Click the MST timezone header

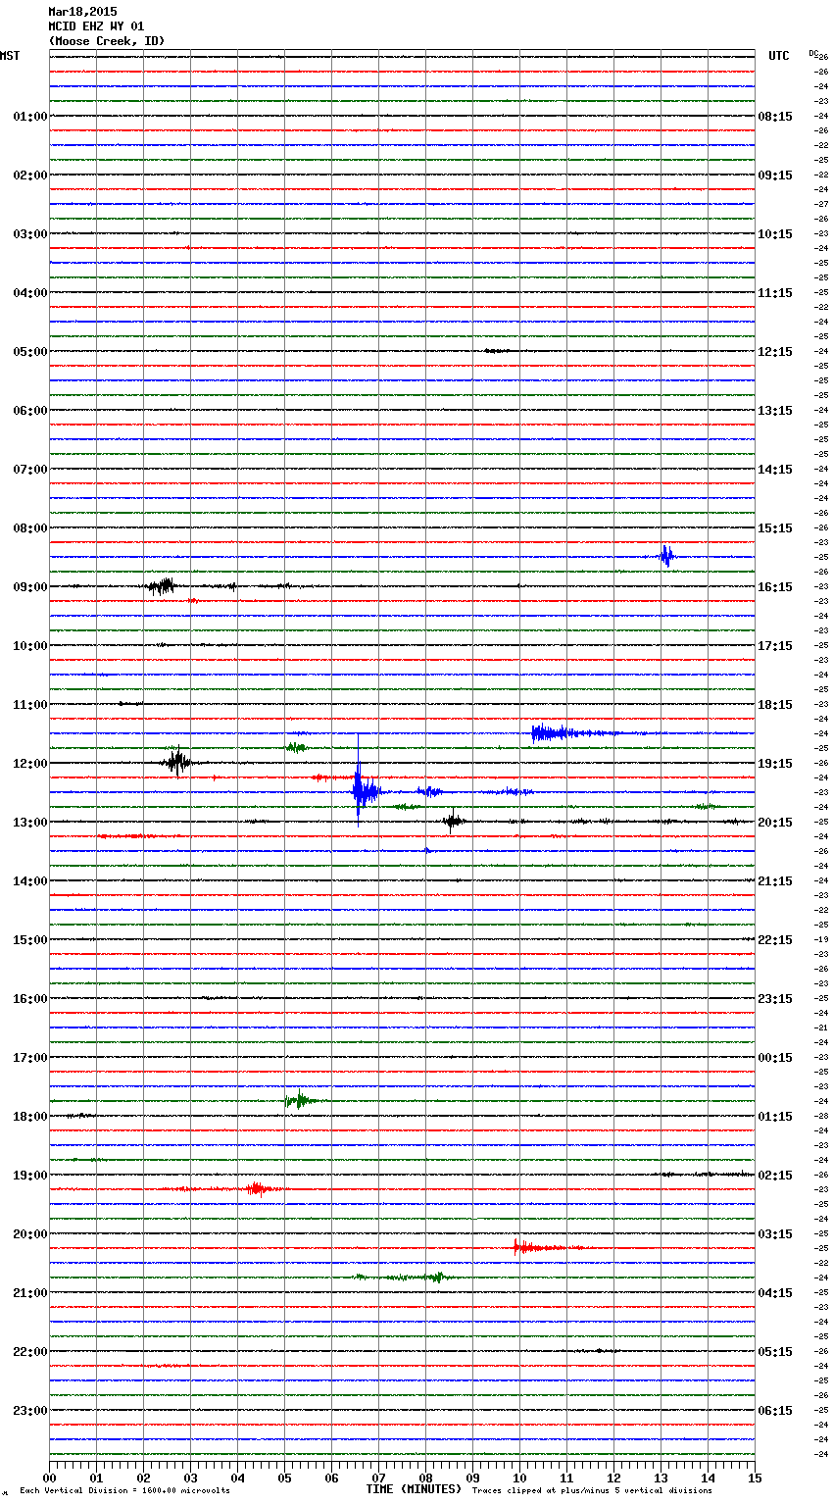[x=10, y=56]
